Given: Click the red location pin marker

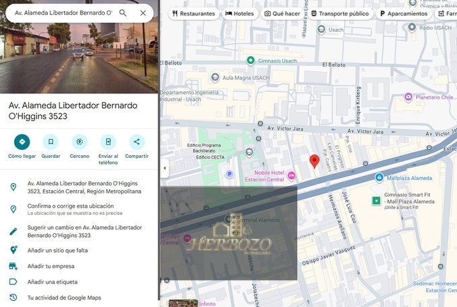Looking at the screenshot, I should [x=315, y=161].
